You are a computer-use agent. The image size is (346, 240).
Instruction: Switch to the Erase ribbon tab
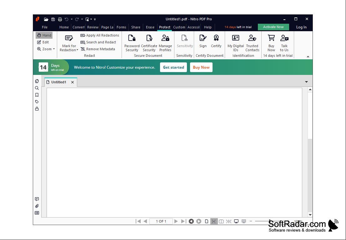pyautogui.click(x=150, y=27)
